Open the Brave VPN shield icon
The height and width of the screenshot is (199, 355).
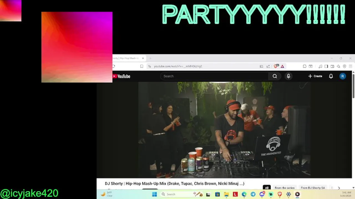point(344,66)
